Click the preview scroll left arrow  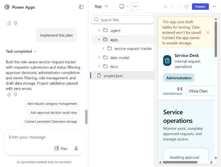click(160, 162)
